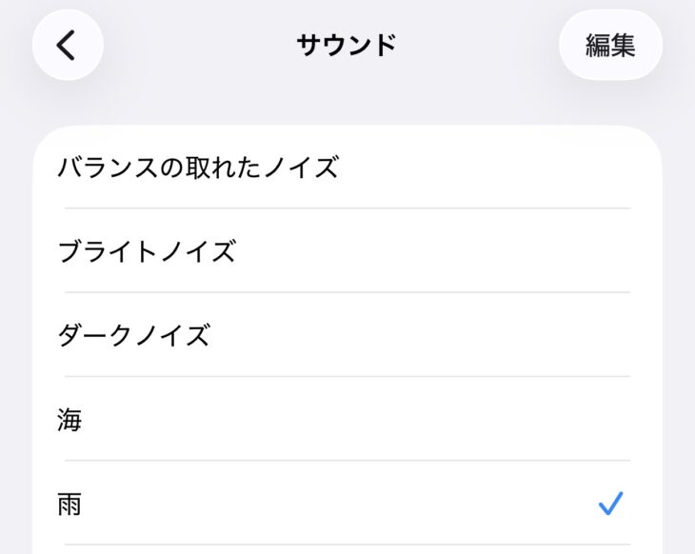Click the blue checkmark beside 雨
The image size is (695, 554).
click(610, 504)
